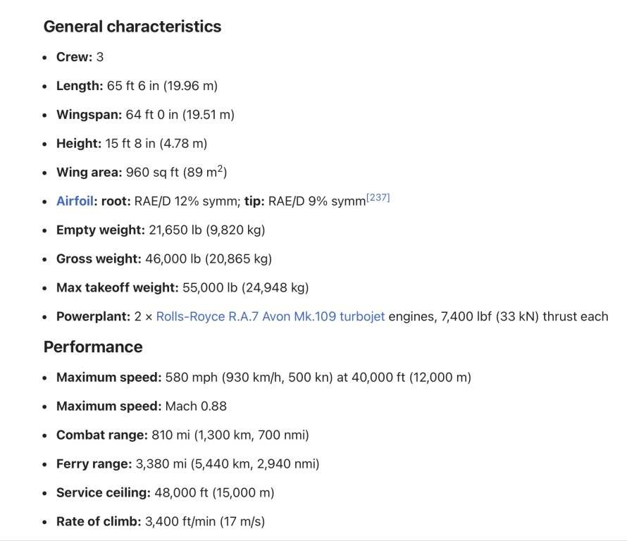Image resolution: width=627 pixels, height=541 pixels.
Task: Click the Combat range 810 mi entry
Action: point(182,435)
